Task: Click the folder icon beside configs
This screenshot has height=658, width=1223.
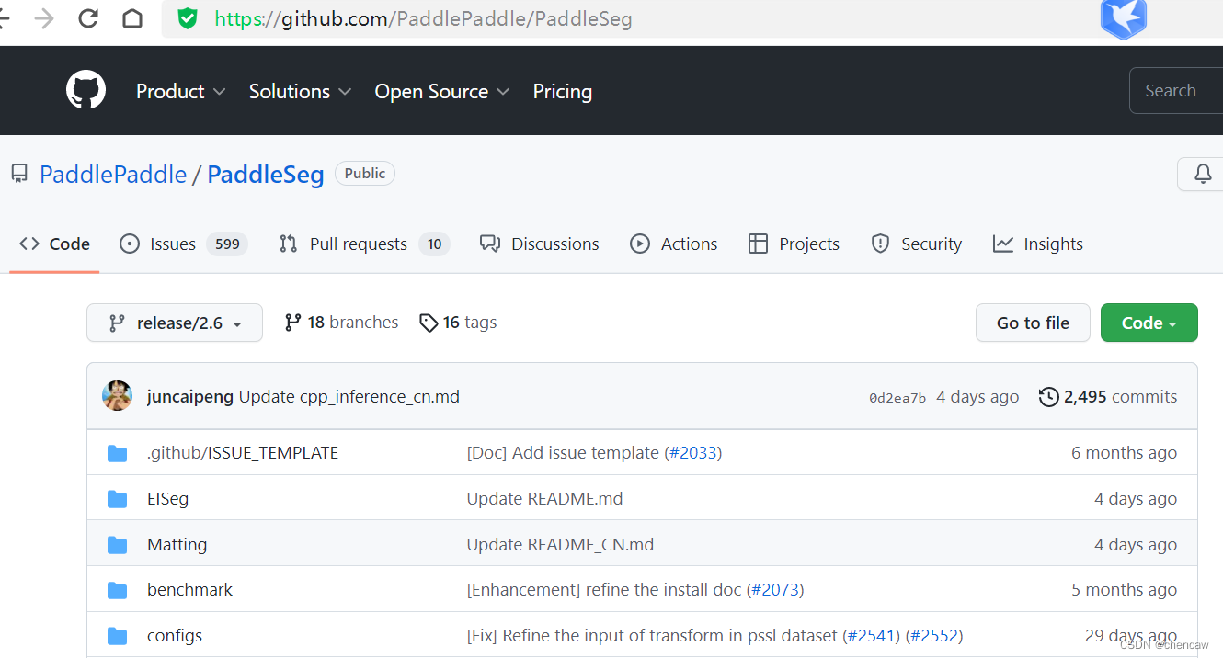Action: (x=117, y=636)
